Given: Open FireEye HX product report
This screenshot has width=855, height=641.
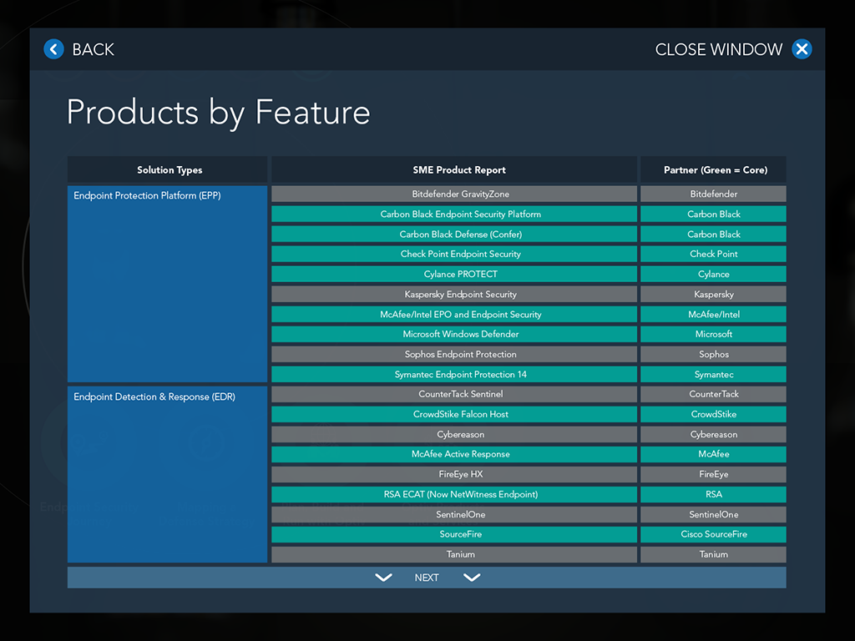Looking at the screenshot, I should pos(454,474).
